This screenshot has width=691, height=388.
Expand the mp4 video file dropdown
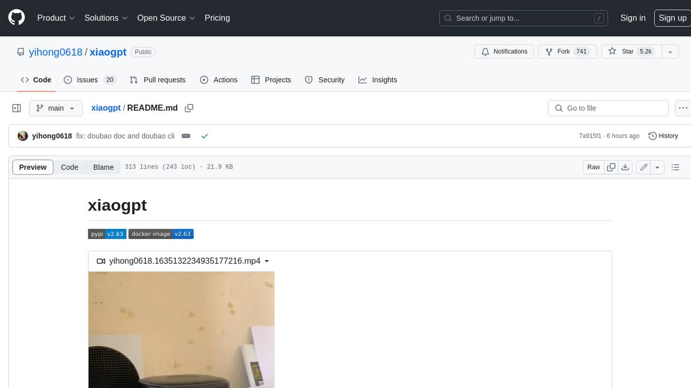coord(183,261)
